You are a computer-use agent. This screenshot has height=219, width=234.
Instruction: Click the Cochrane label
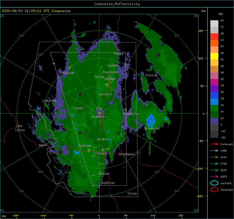pos(85,146)
